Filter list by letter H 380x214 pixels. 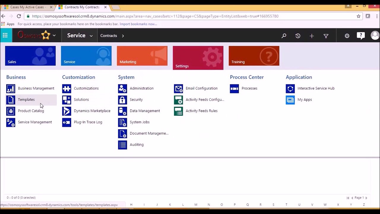click(131, 205)
